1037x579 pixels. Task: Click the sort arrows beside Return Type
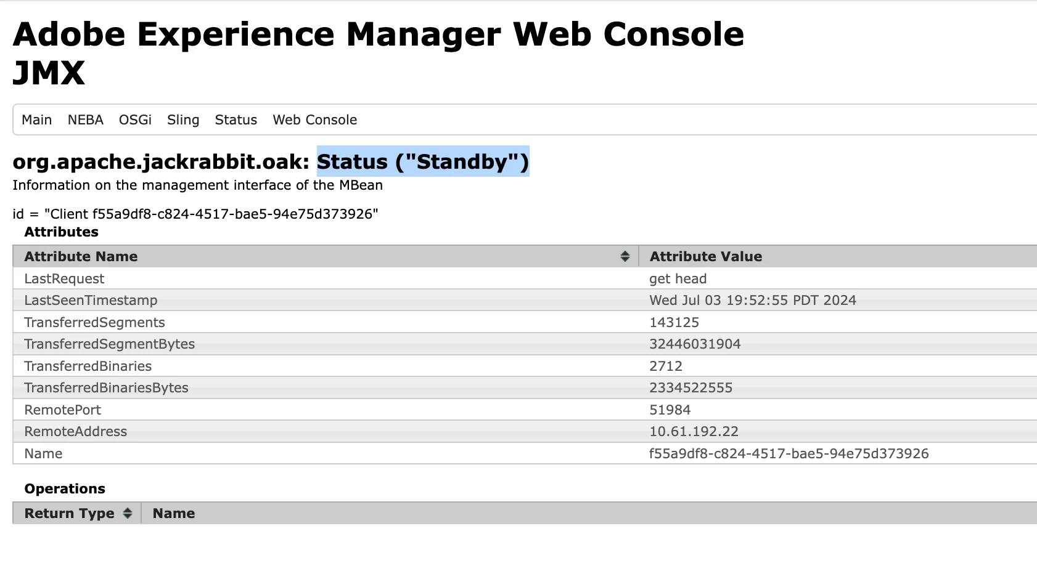pos(128,513)
